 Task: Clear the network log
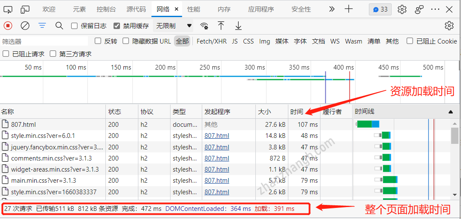pyautogui.click(x=25, y=26)
